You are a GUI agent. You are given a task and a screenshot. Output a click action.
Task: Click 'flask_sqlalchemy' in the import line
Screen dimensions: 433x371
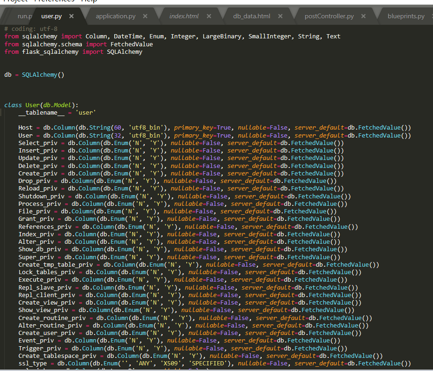click(50, 52)
